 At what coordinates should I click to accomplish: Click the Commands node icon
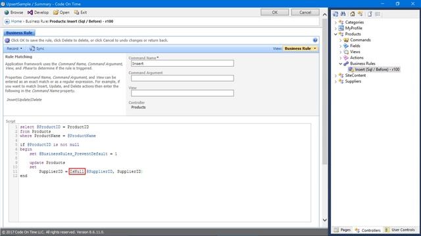point(346,40)
